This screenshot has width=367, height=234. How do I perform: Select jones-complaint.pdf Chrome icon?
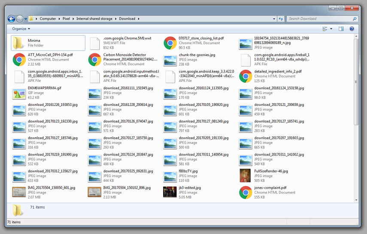246,192
